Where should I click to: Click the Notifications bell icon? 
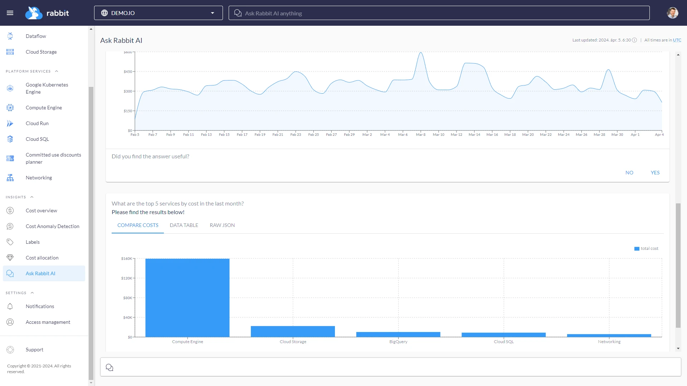click(x=10, y=306)
